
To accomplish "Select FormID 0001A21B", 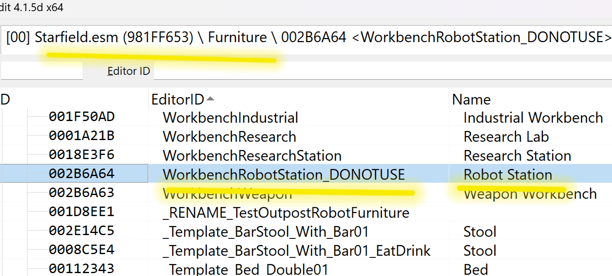I will coord(81,136).
